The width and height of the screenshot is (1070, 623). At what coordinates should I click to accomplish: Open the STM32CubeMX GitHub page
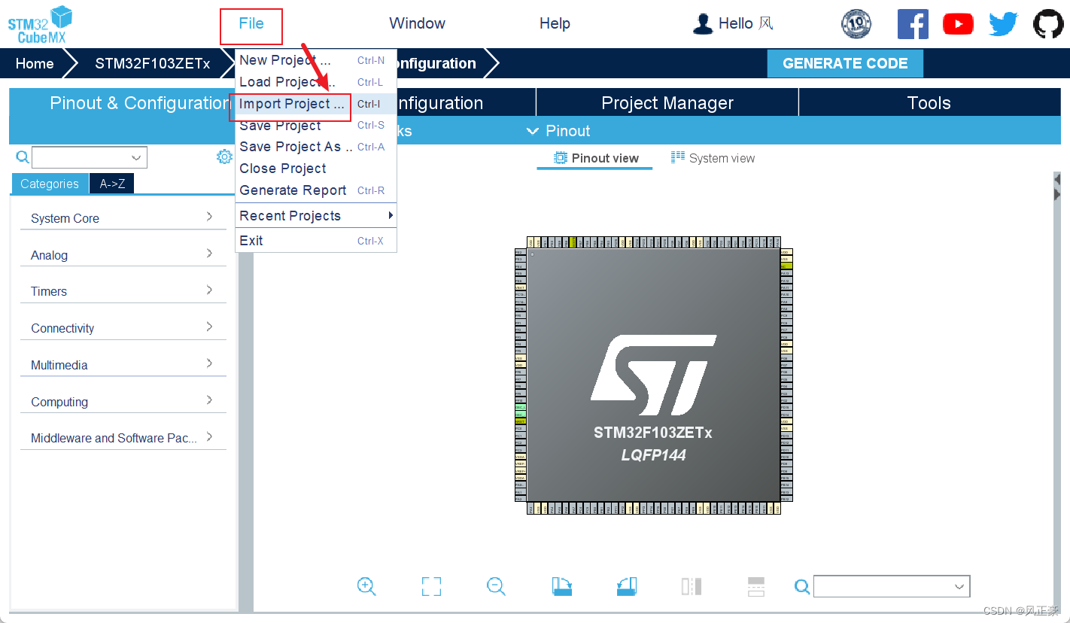point(1048,23)
